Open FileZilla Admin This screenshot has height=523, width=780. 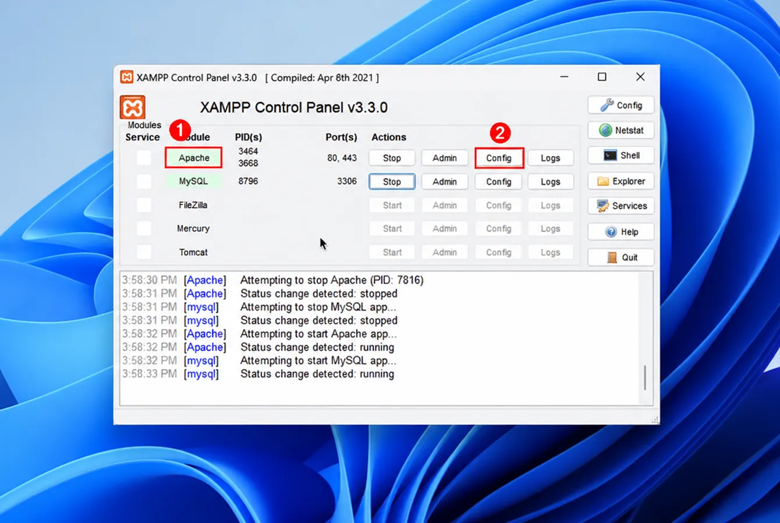point(445,205)
